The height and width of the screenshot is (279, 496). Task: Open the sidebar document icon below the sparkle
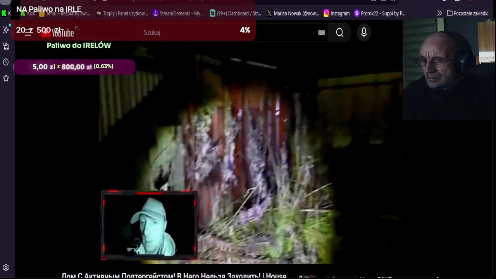pyautogui.click(x=6, y=46)
